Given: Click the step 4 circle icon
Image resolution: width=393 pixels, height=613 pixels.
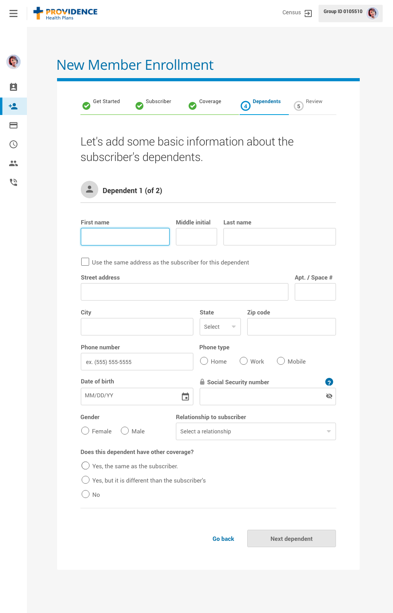Looking at the screenshot, I should coord(246,106).
